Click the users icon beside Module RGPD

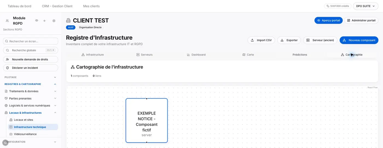tap(7, 21)
